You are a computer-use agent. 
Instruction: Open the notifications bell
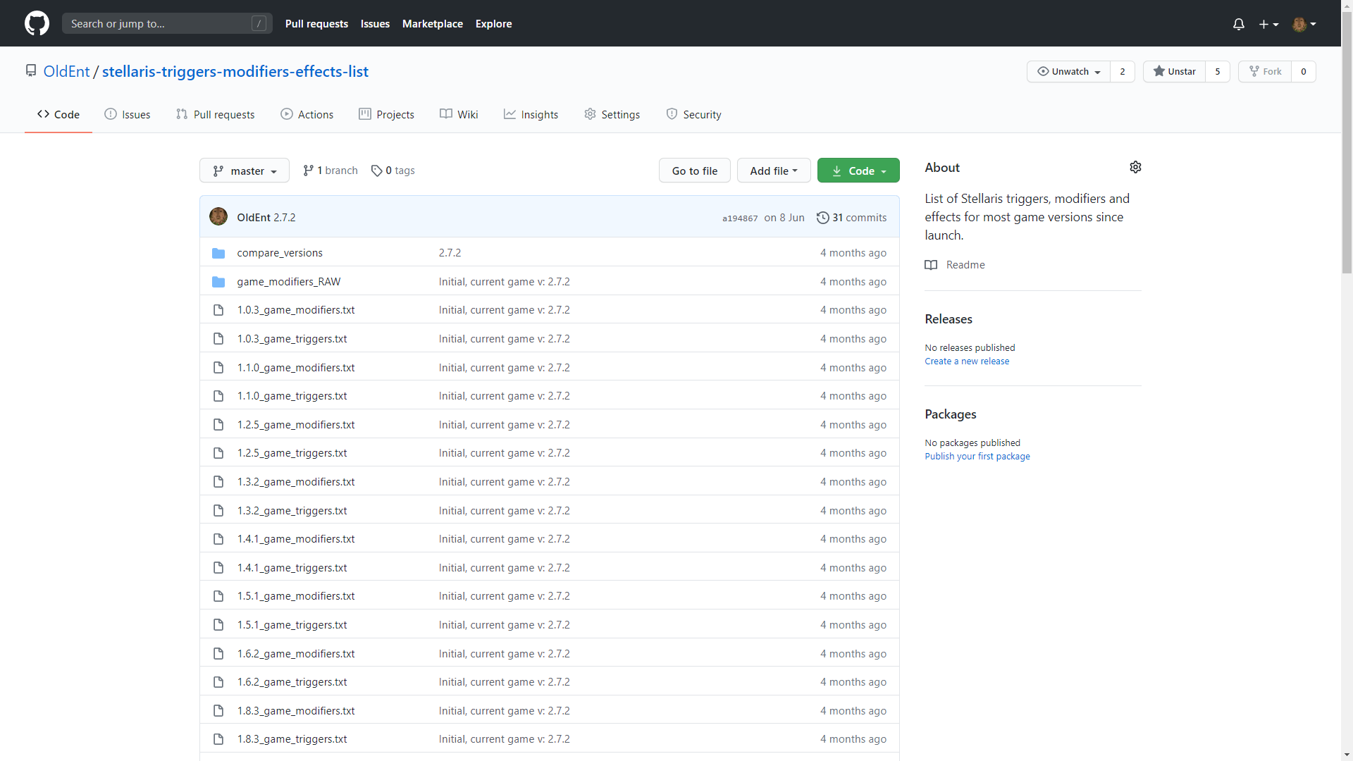(1238, 24)
